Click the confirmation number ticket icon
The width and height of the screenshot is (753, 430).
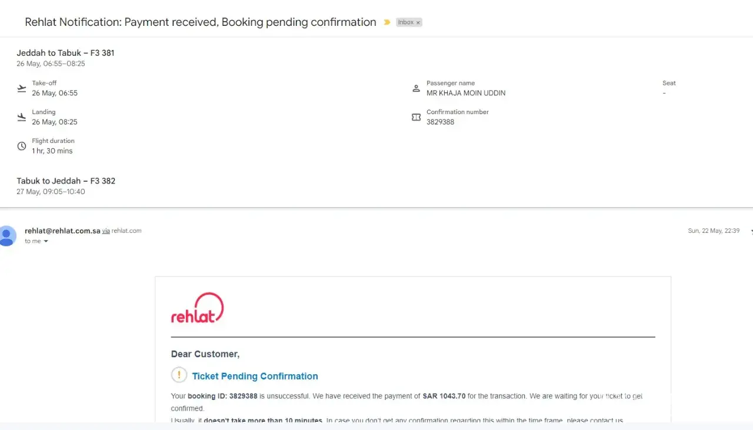(x=416, y=117)
